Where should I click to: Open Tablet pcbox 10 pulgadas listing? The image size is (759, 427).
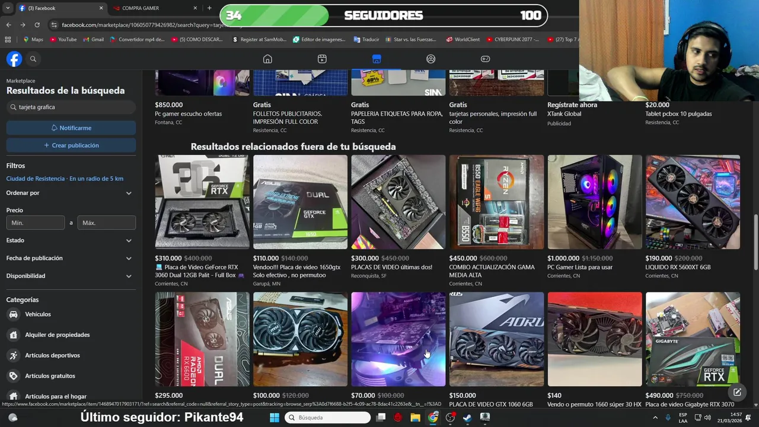point(678,114)
